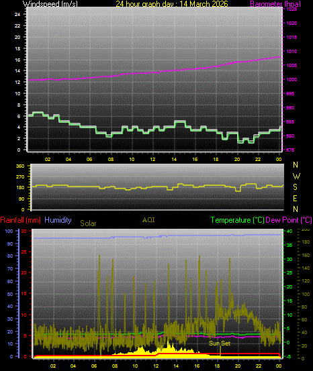Image resolution: width=313 pixels, height=371 pixels.
Task: Click 1015 on the barometer axis
Action: 292,38
